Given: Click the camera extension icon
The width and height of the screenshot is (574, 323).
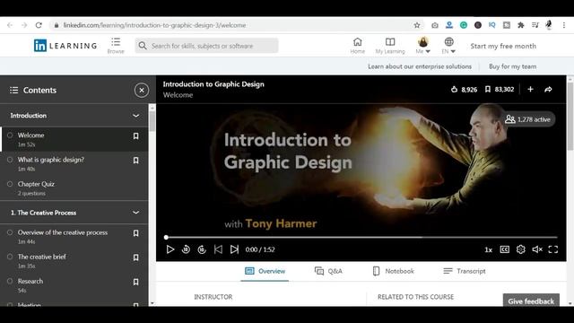Looking at the screenshot, I should tap(434, 25).
